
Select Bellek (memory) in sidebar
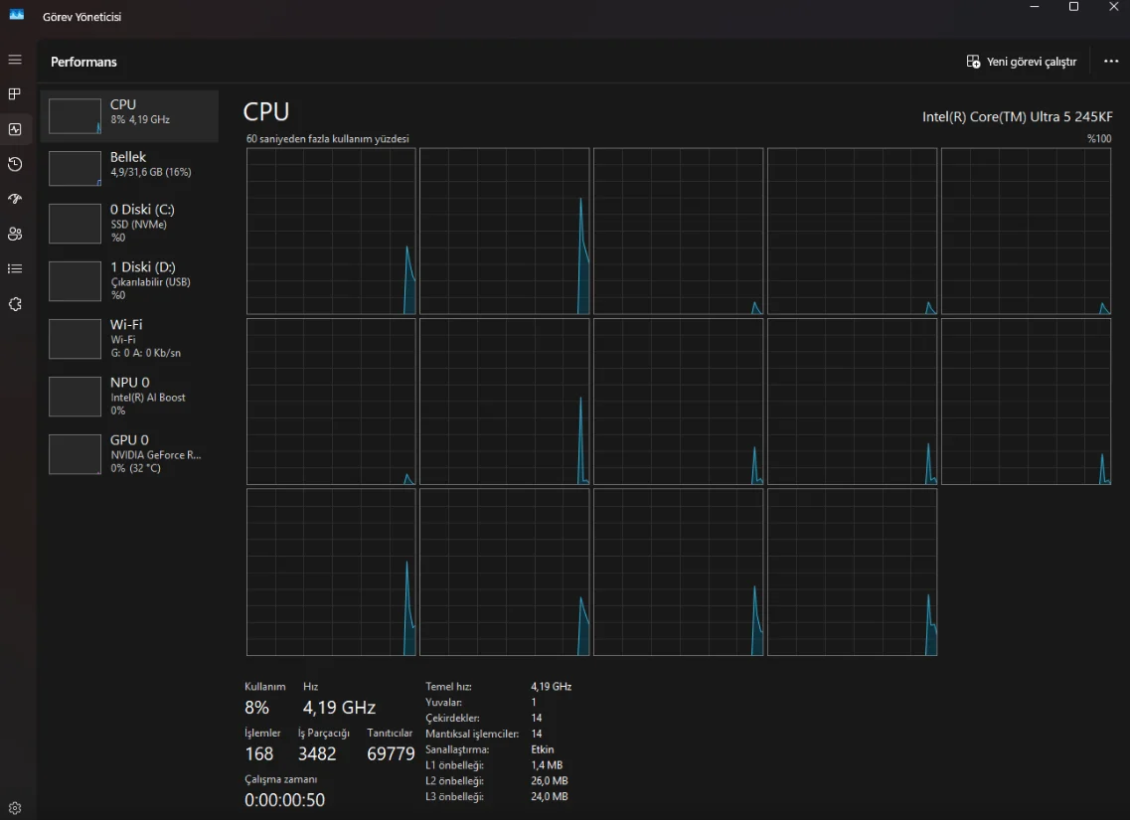(130, 168)
